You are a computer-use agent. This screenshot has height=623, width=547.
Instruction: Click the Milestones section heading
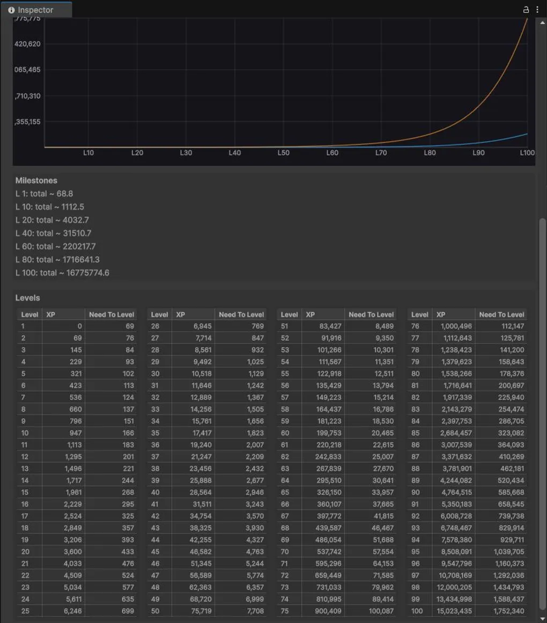point(36,180)
